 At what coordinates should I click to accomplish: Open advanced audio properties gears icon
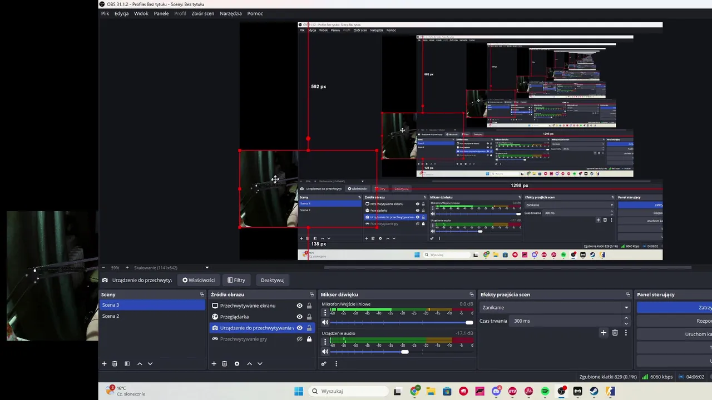324,364
